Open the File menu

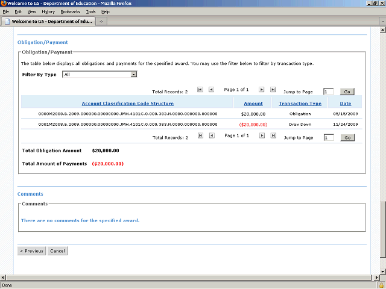click(6, 11)
